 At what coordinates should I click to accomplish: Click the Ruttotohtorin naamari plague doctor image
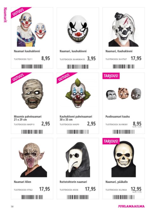78,160
